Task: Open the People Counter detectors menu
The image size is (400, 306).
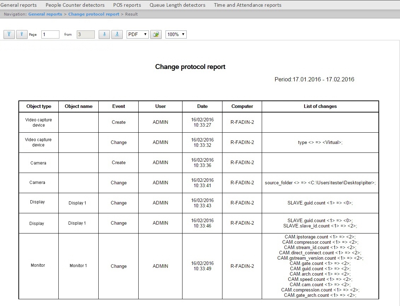Action: click(75, 5)
